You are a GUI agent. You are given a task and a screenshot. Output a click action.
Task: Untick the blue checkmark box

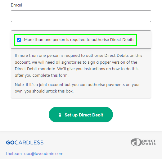[x=19, y=40]
